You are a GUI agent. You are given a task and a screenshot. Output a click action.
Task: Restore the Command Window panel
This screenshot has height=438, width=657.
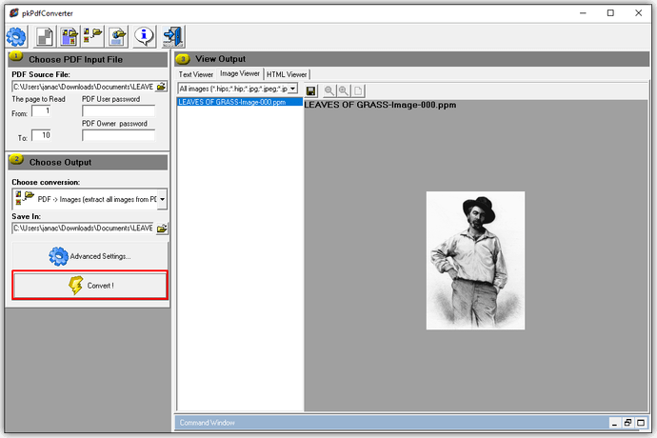pos(627,423)
